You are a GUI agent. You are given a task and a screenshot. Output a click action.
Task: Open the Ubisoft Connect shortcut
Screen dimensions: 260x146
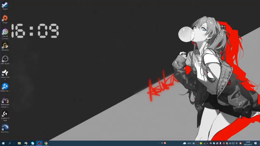click(x=5, y=34)
